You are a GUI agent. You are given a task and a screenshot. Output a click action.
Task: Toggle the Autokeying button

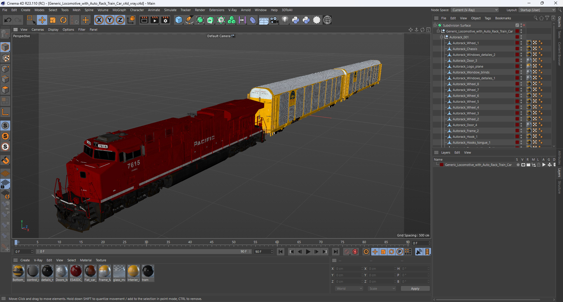click(x=355, y=252)
